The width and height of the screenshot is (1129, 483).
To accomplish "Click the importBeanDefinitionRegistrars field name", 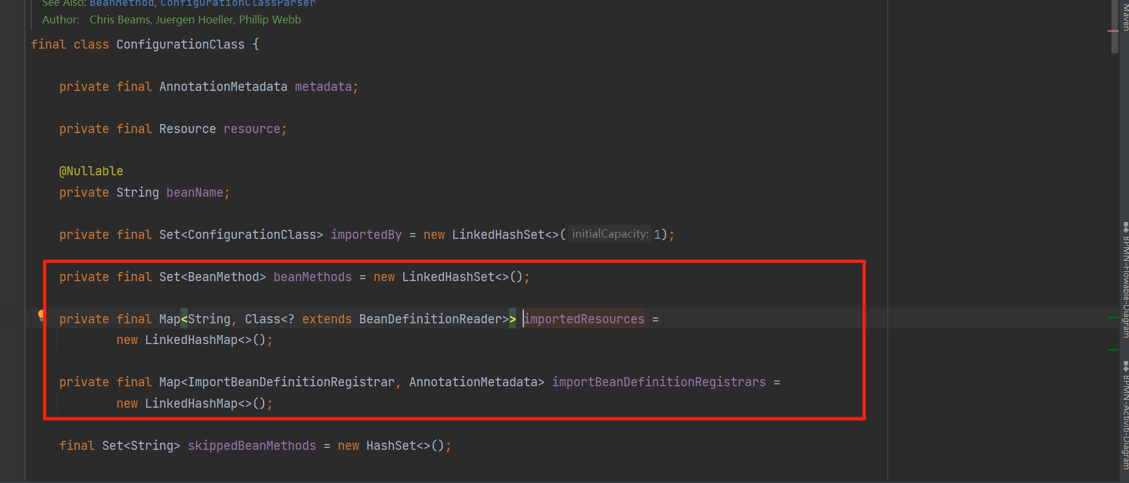I will pos(659,382).
